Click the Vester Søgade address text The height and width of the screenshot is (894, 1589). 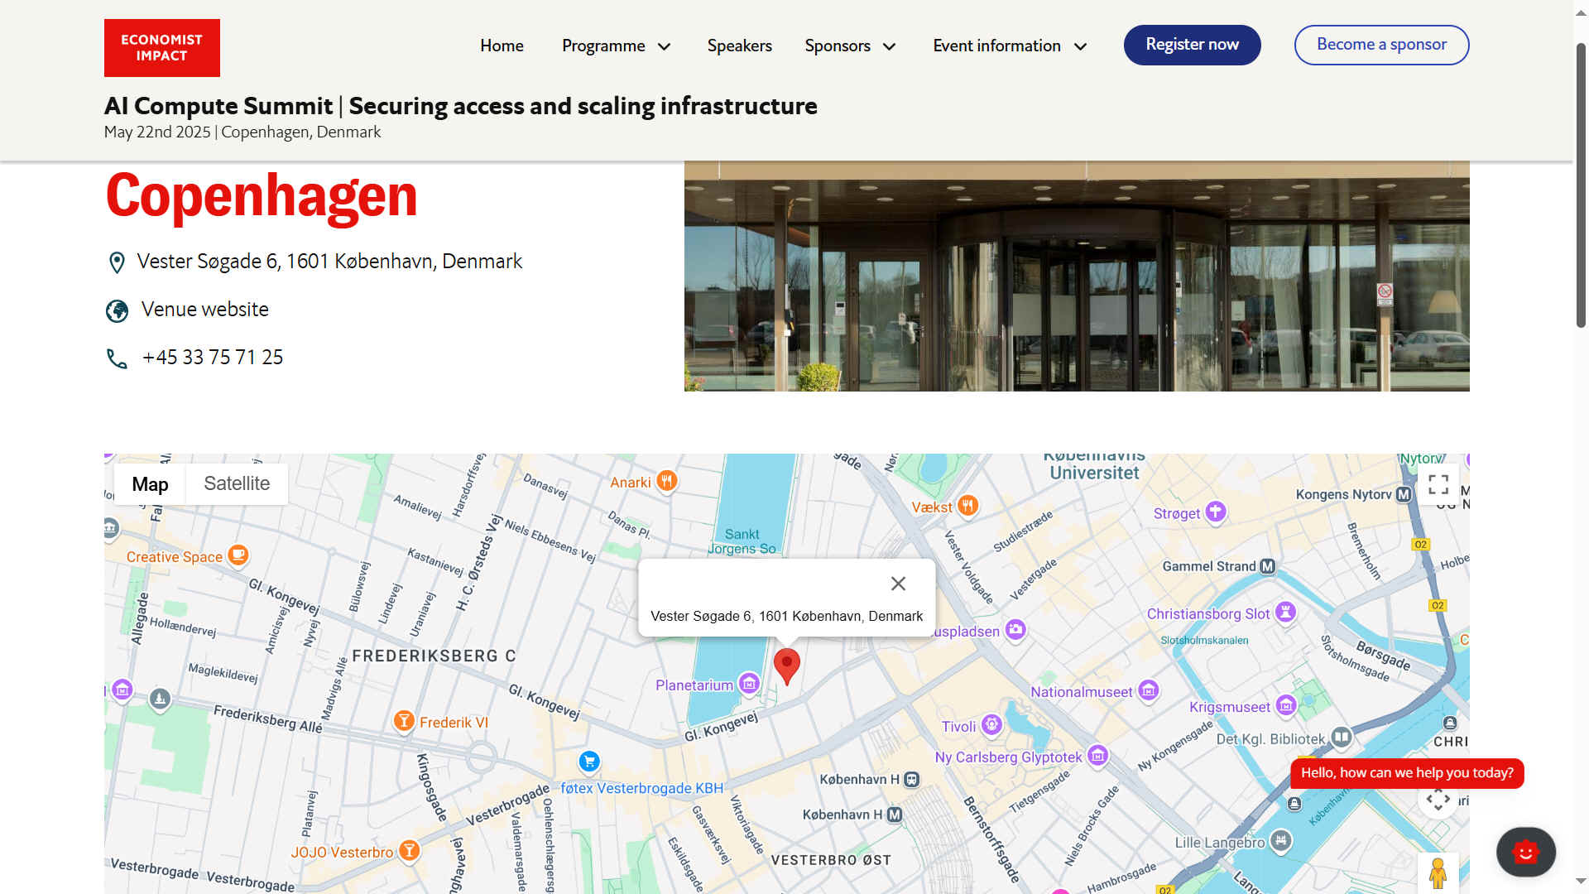click(329, 262)
